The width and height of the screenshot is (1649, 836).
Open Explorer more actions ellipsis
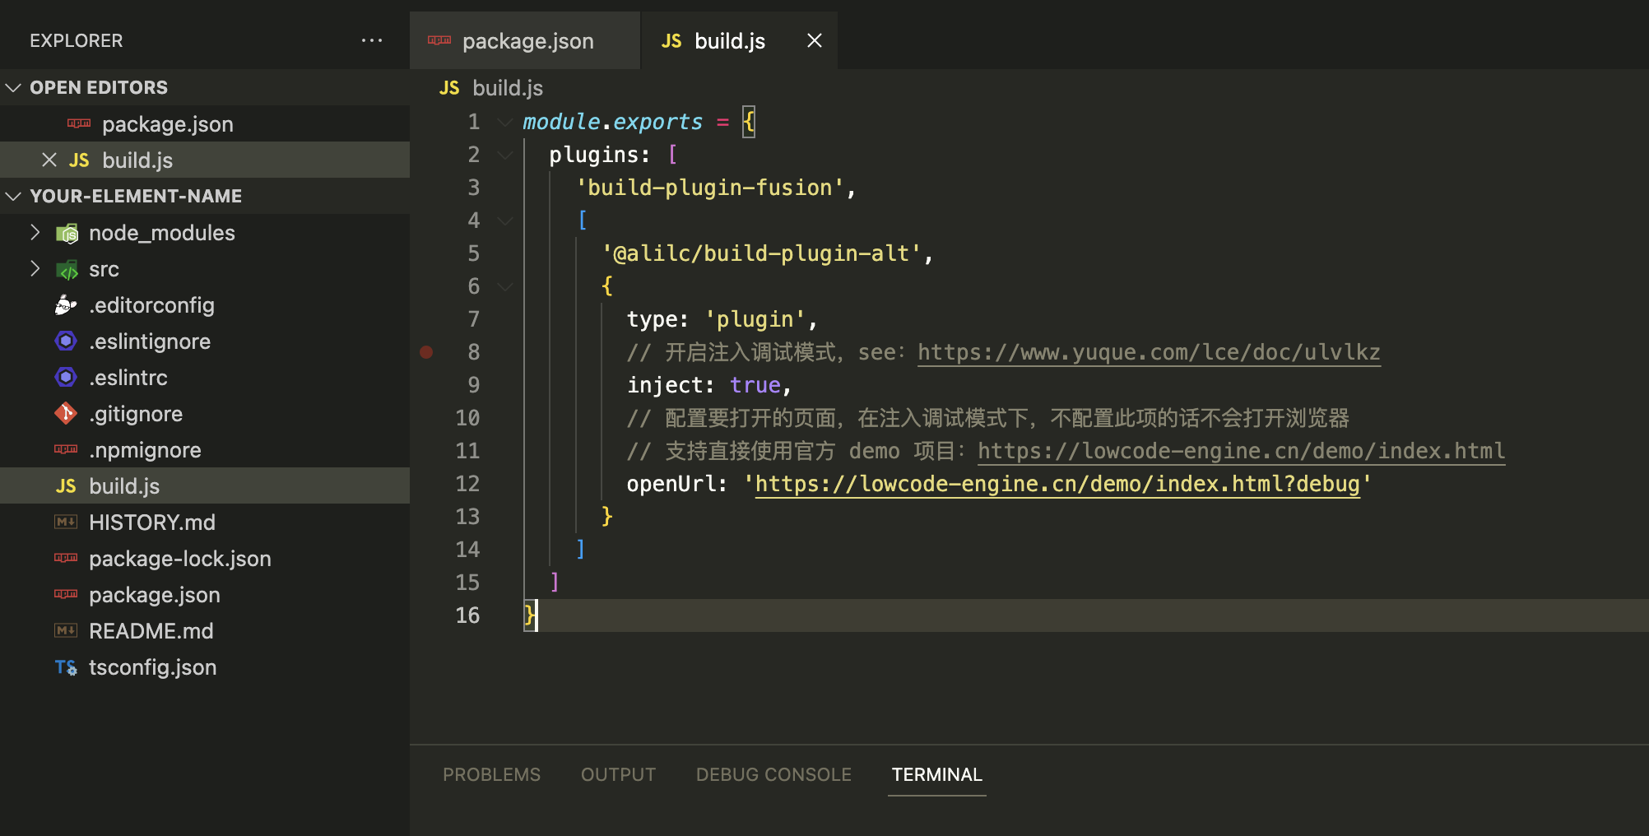tap(372, 39)
